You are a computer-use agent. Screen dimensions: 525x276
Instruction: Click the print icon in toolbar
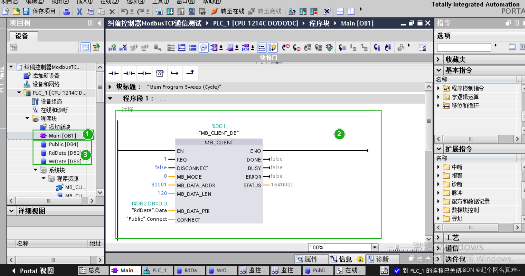point(67,11)
